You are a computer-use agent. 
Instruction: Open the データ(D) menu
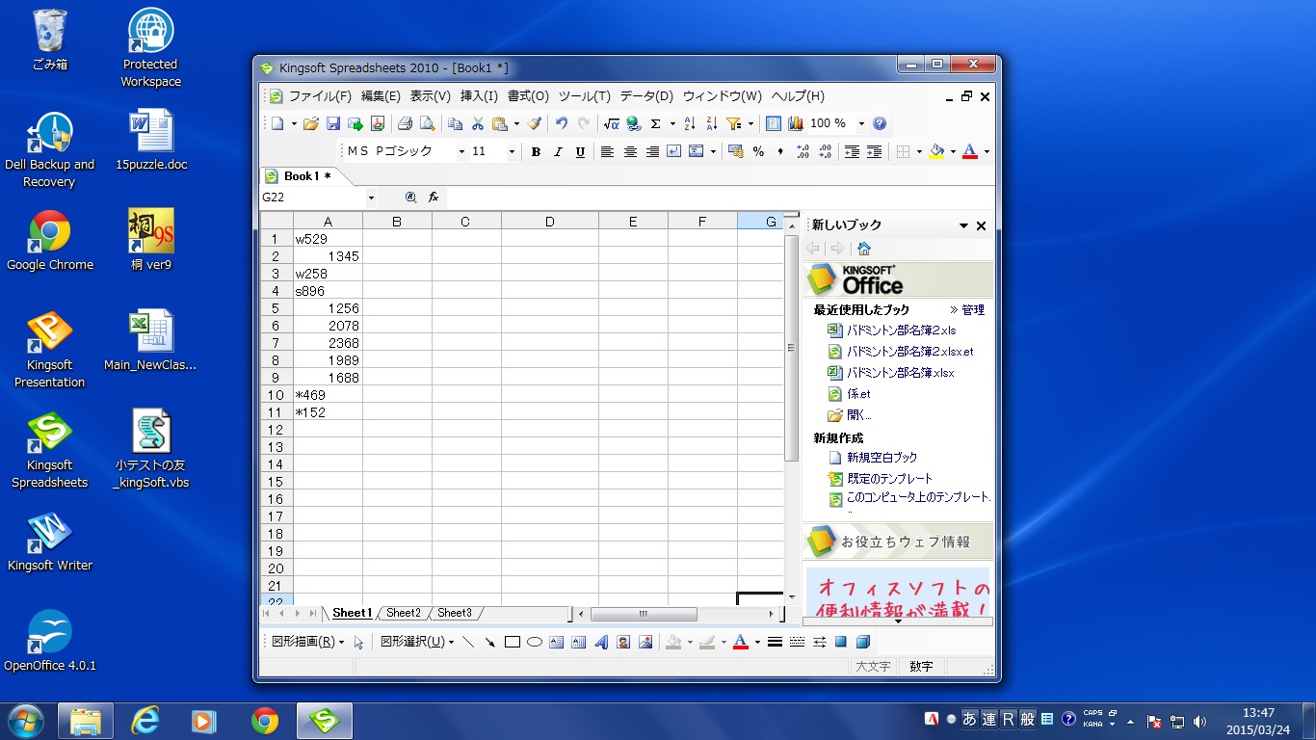click(646, 96)
